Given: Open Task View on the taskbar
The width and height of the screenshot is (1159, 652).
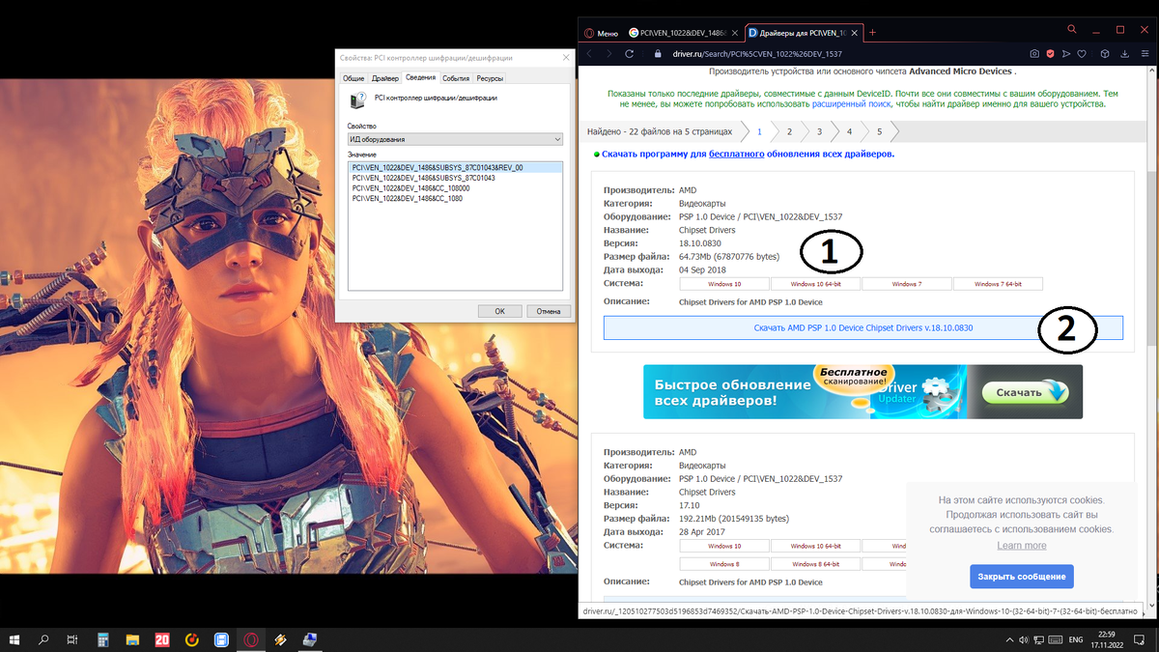Looking at the screenshot, I should pyautogui.click(x=71, y=639).
